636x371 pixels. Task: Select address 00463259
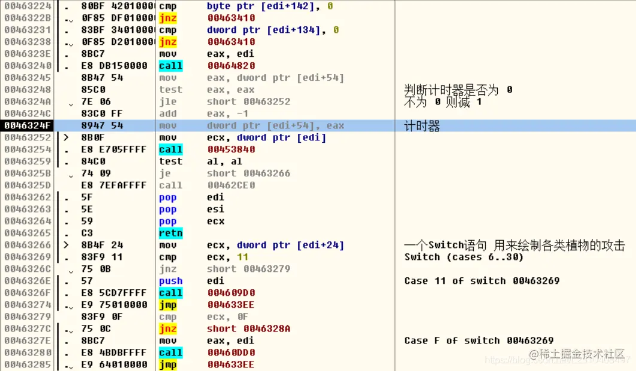(x=28, y=161)
